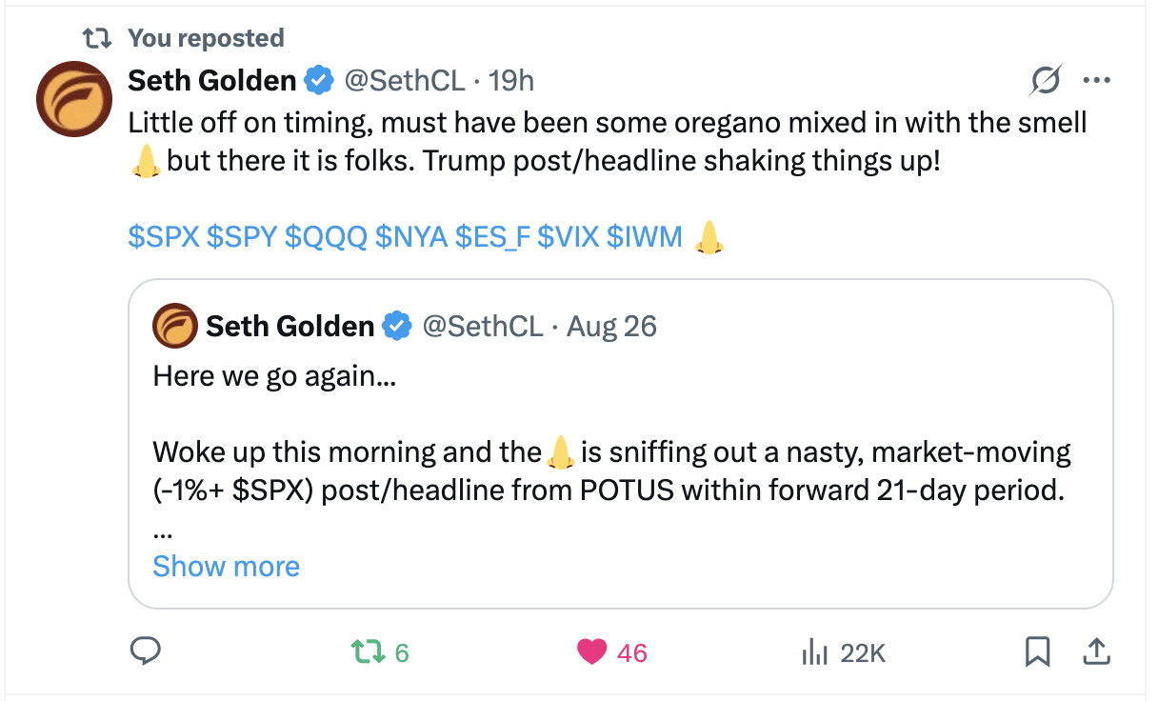This screenshot has height=701, width=1158.
Task: Open the reply comment icon
Action: 145,651
